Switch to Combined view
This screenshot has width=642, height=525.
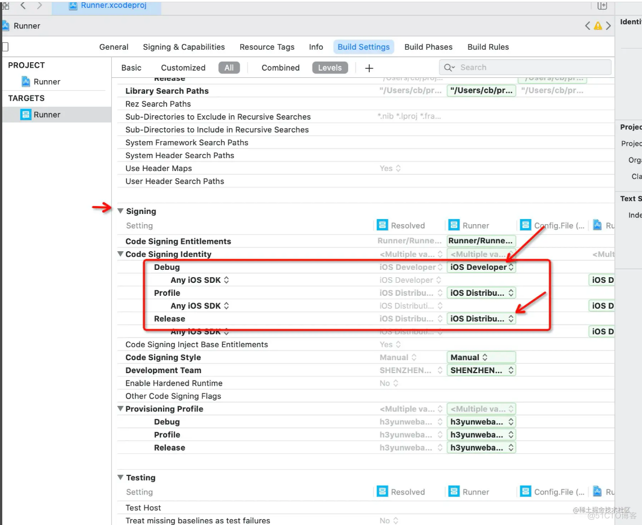(280, 68)
